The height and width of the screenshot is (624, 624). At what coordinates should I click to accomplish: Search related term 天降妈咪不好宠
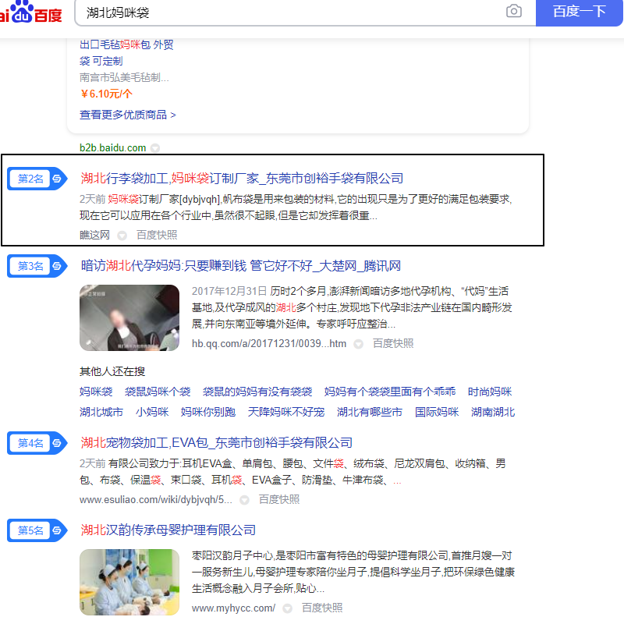[x=286, y=412]
